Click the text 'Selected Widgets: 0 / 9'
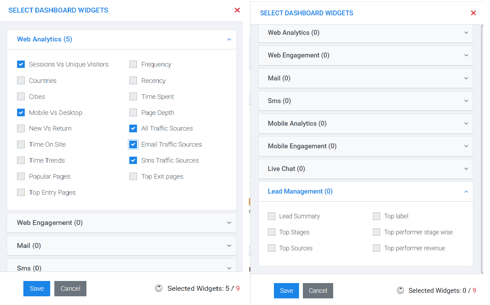This screenshot has width=490, height=305. (442, 290)
